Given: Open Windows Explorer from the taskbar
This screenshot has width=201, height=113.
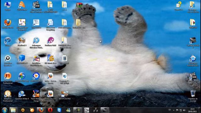Looking at the screenshot, I should 13,110.
